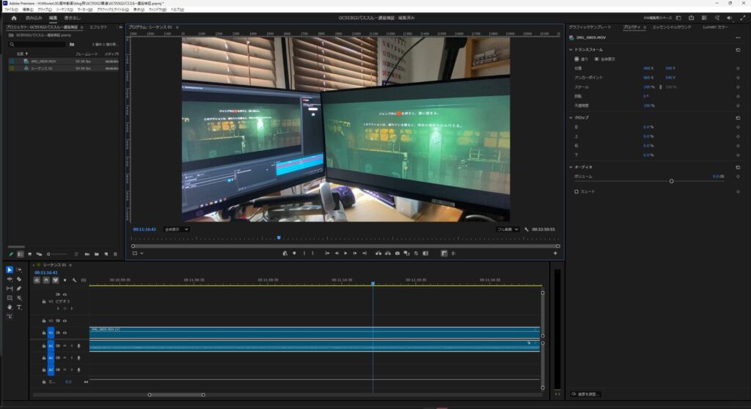
Task: Open the monitor zoom level dropdown
Action: pyautogui.click(x=176, y=229)
